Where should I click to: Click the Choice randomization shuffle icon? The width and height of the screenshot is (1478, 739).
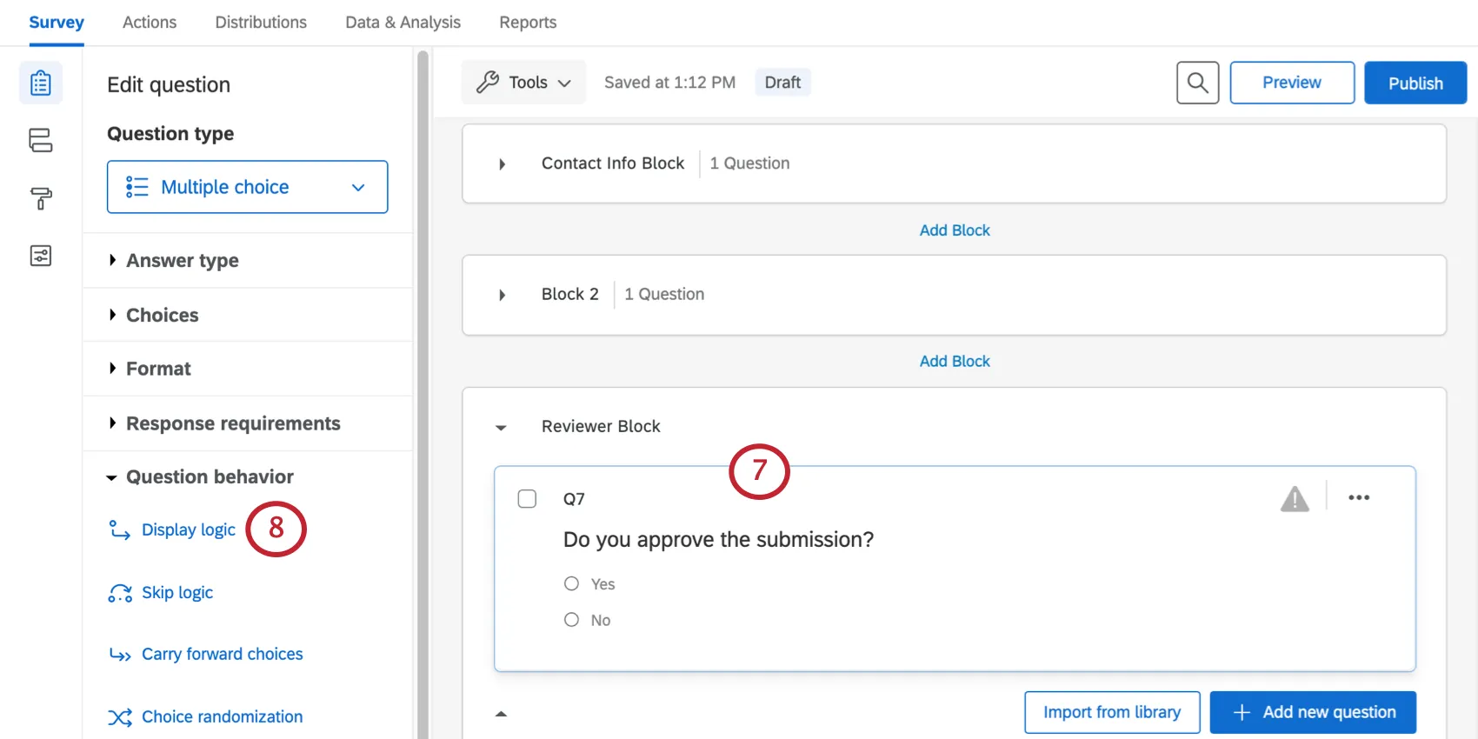120,717
